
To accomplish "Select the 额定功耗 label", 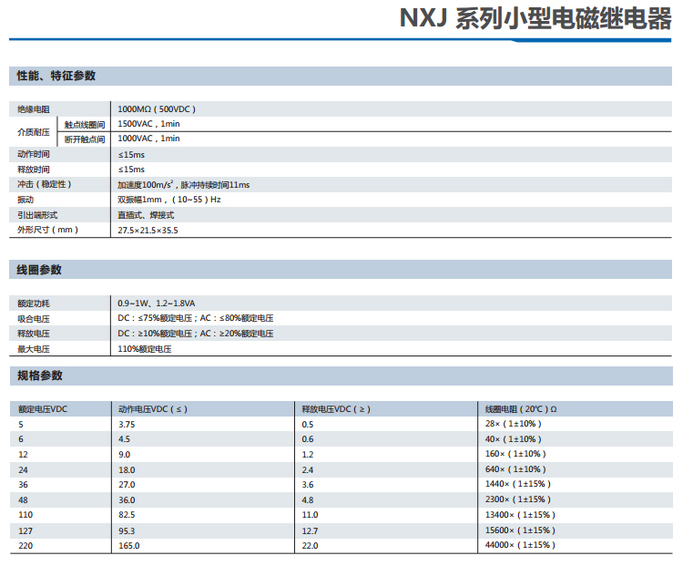I will [34, 304].
